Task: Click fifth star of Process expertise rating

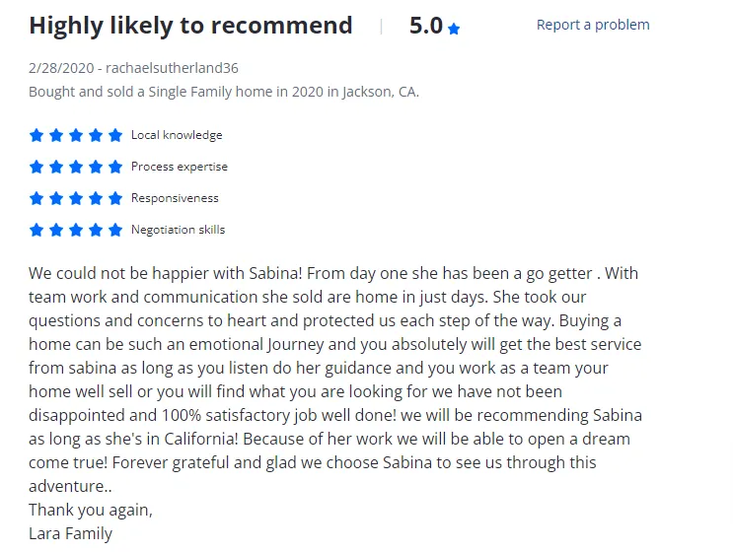Action: (115, 167)
